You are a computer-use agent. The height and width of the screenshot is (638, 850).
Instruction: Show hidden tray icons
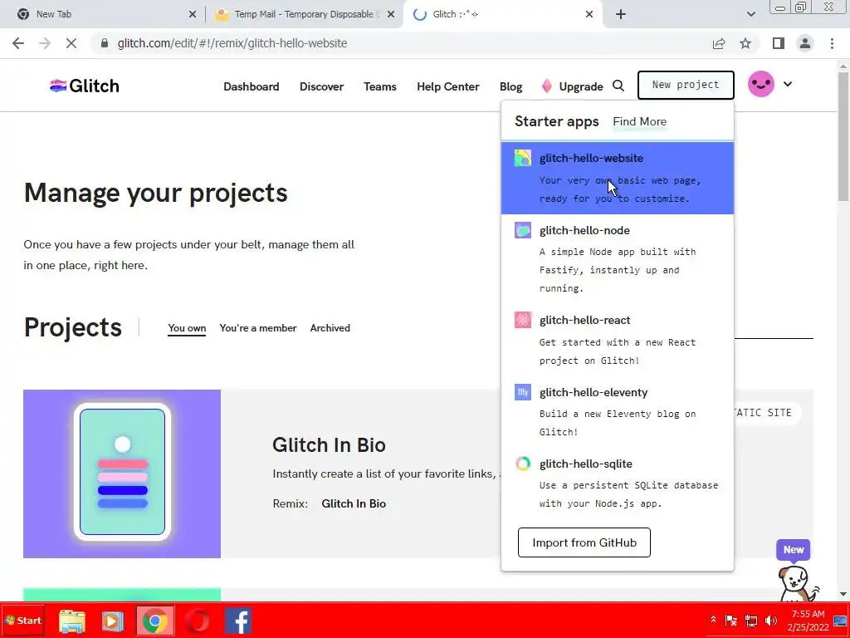pyautogui.click(x=713, y=620)
